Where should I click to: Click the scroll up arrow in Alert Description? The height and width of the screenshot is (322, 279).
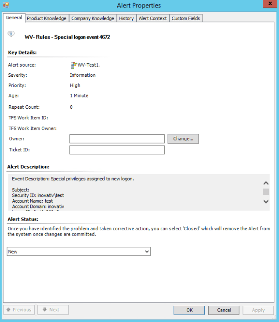pos(265,183)
